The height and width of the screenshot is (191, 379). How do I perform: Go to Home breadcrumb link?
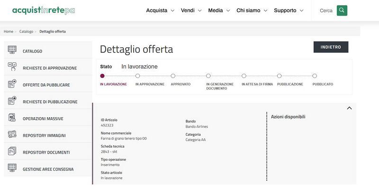[9, 31]
